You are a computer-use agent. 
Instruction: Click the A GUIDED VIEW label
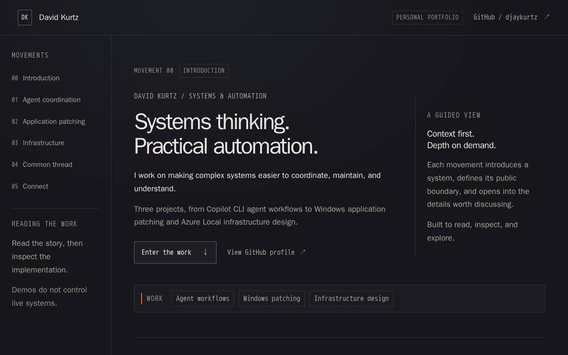[454, 115]
